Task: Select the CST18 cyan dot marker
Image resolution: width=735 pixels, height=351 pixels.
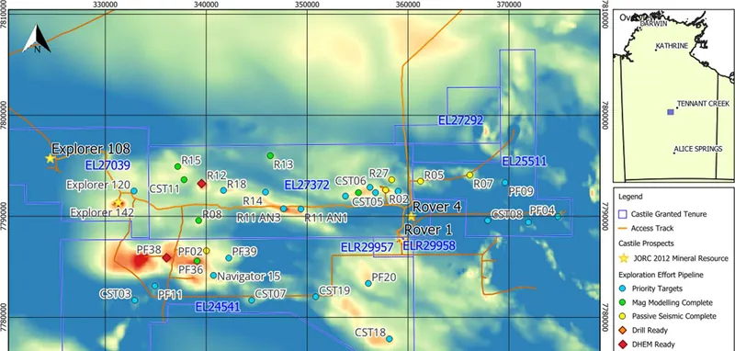Action: click(x=389, y=339)
